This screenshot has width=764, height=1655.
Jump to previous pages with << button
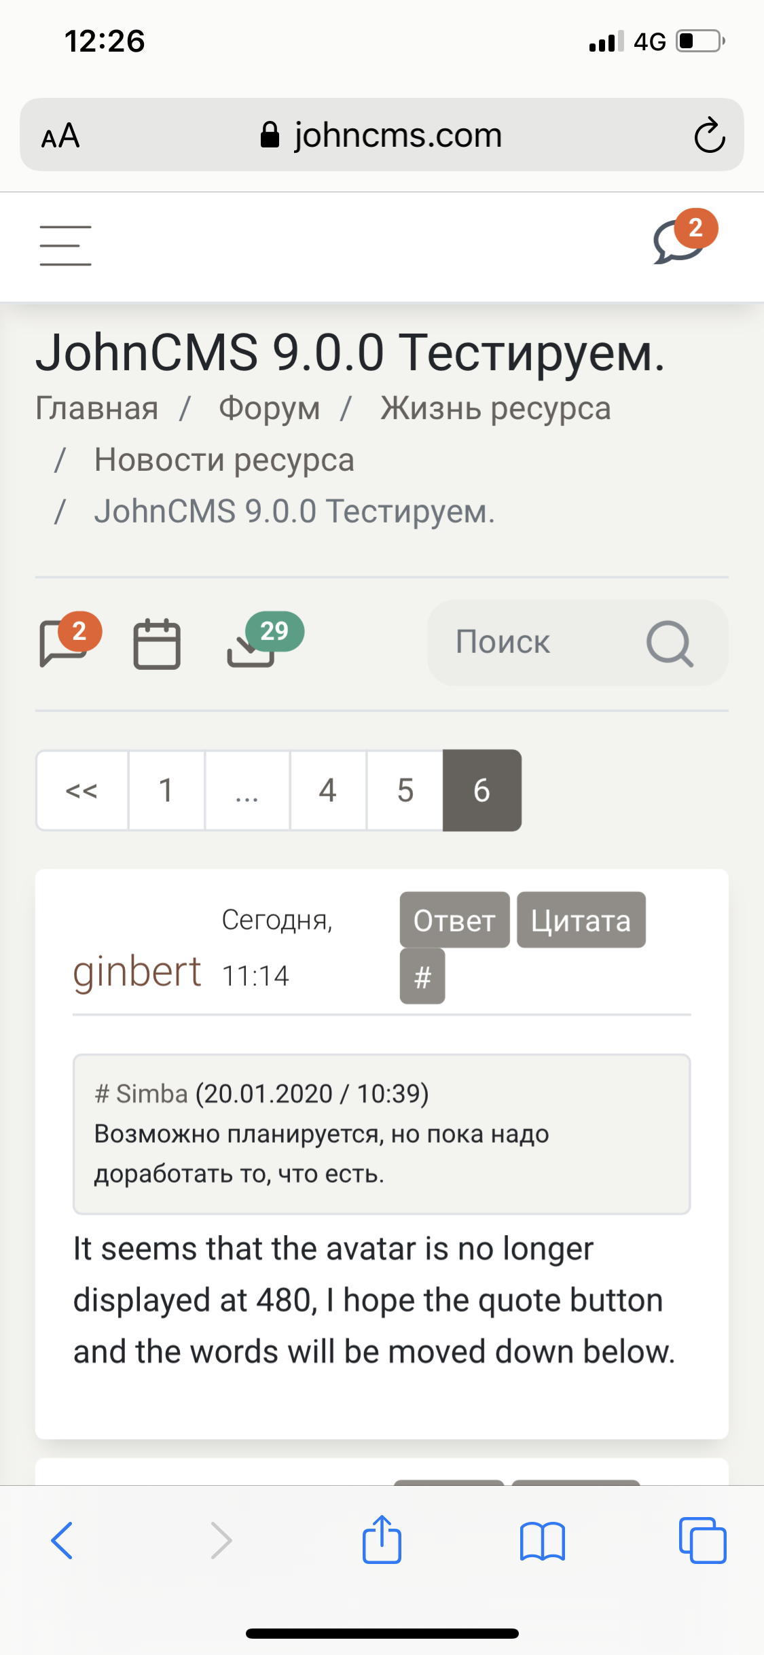point(82,790)
